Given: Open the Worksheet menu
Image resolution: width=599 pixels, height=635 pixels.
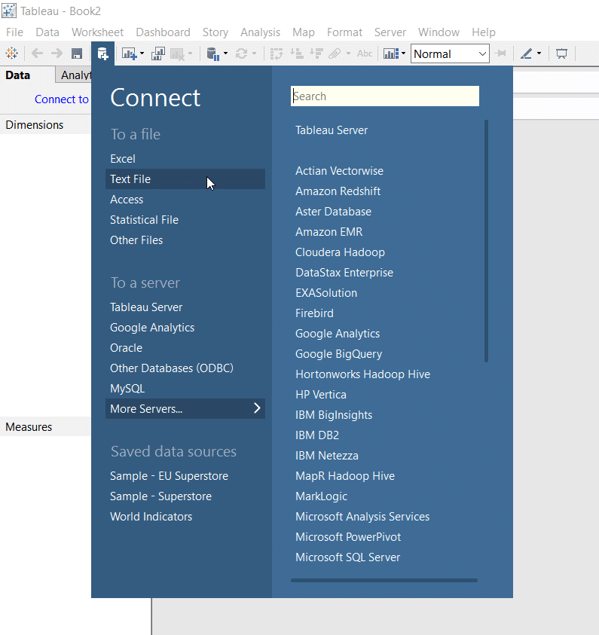Looking at the screenshot, I should pyautogui.click(x=98, y=32).
